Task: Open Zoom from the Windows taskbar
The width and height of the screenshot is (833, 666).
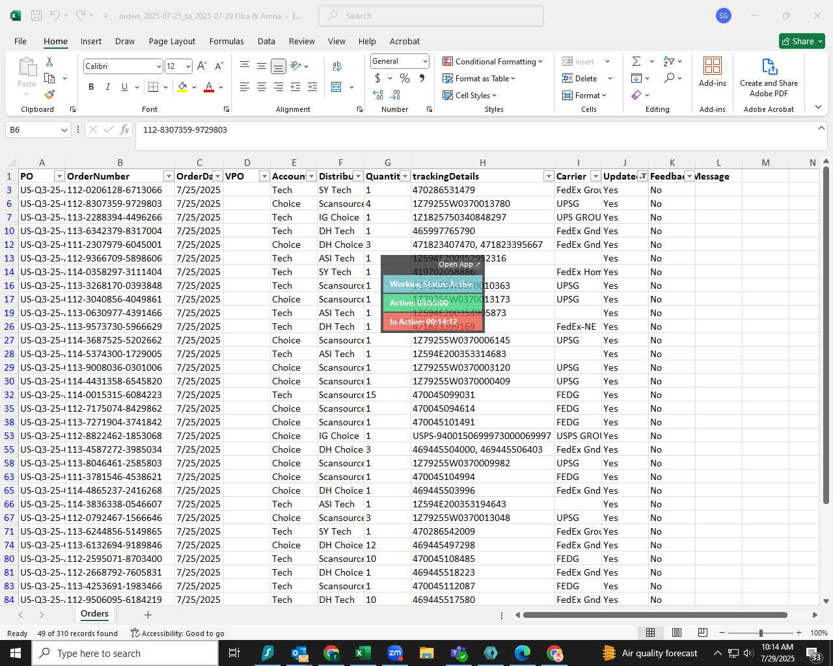Action: point(394,653)
